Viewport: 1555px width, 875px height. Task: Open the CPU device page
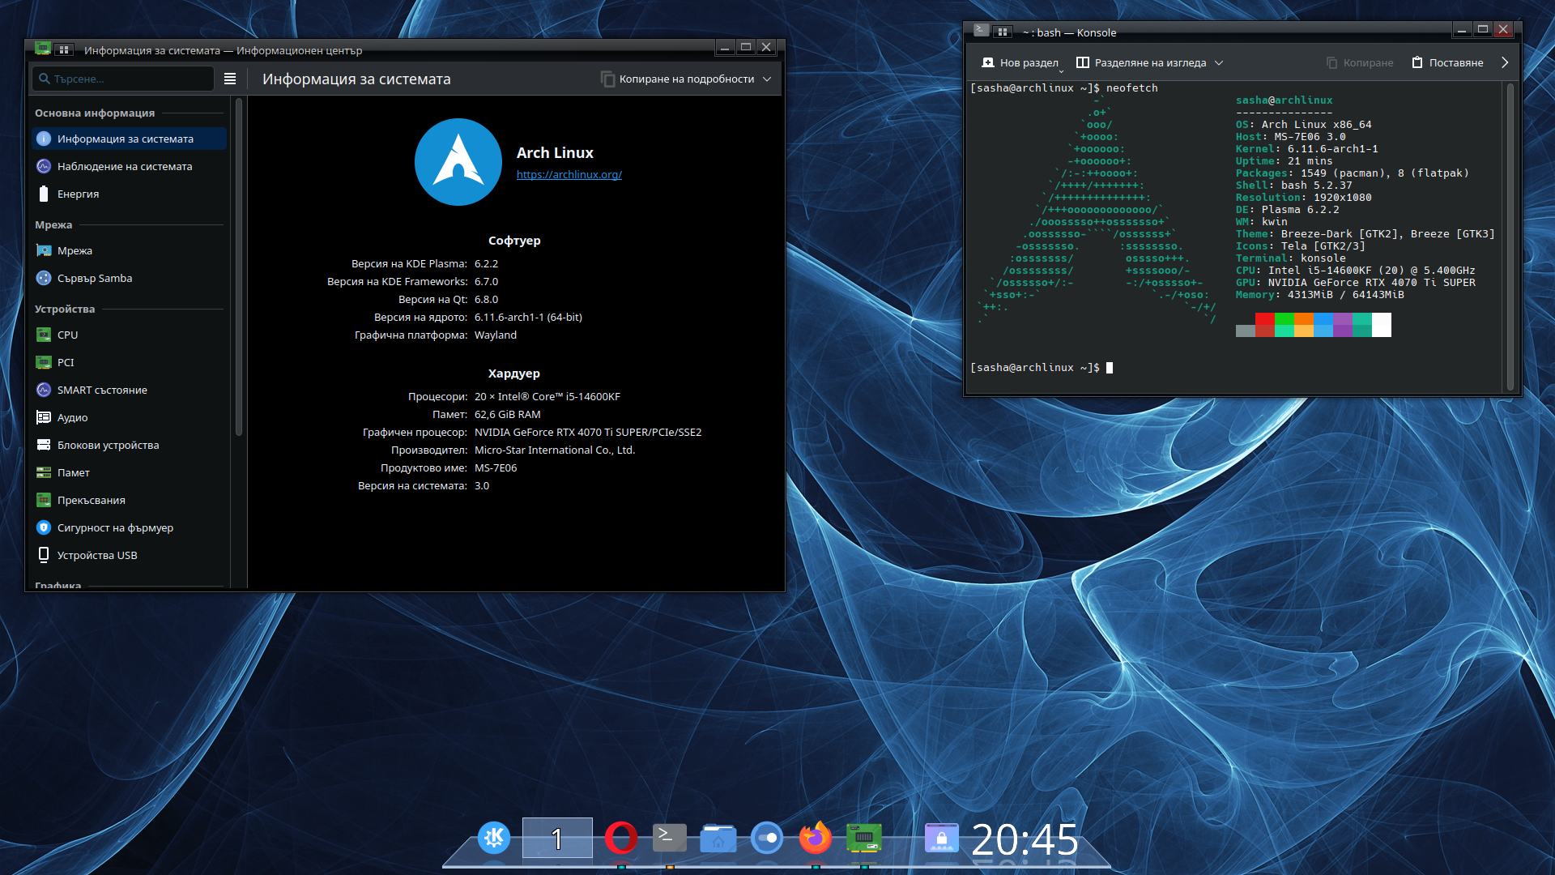130,335
